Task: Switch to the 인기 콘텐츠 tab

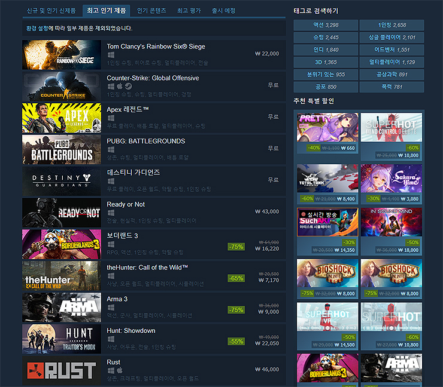Action: [151, 11]
